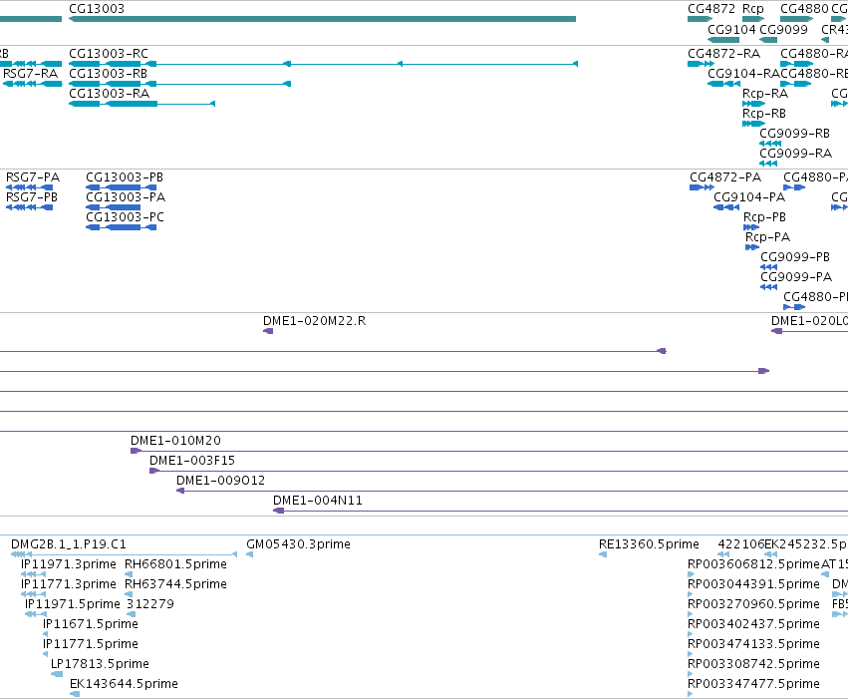Select the 422106 EST label
848x699 pixels.
741,544
